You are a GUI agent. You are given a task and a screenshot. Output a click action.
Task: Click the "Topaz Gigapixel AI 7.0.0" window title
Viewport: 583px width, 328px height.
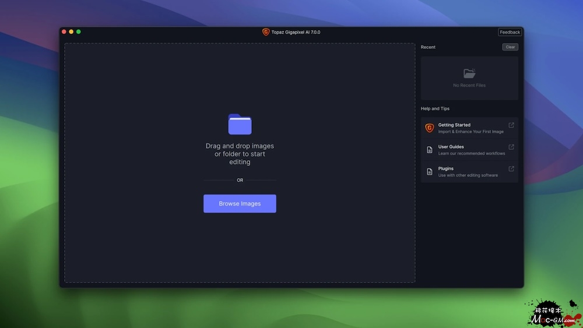296,32
